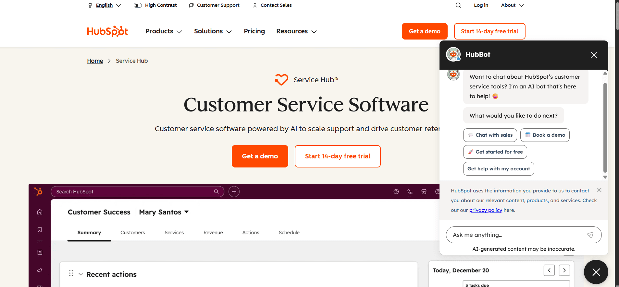Click the globe icon beside English

(x=90, y=5)
